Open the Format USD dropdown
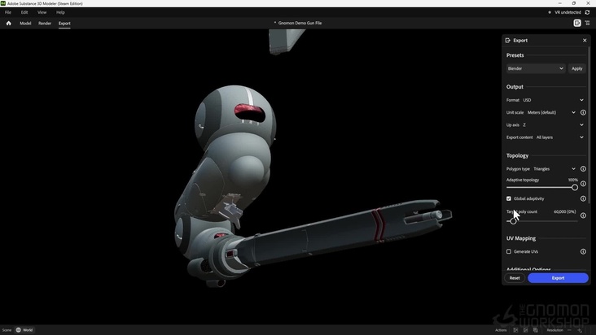Image resolution: width=596 pixels, height=335 pixels. point(553,100)
